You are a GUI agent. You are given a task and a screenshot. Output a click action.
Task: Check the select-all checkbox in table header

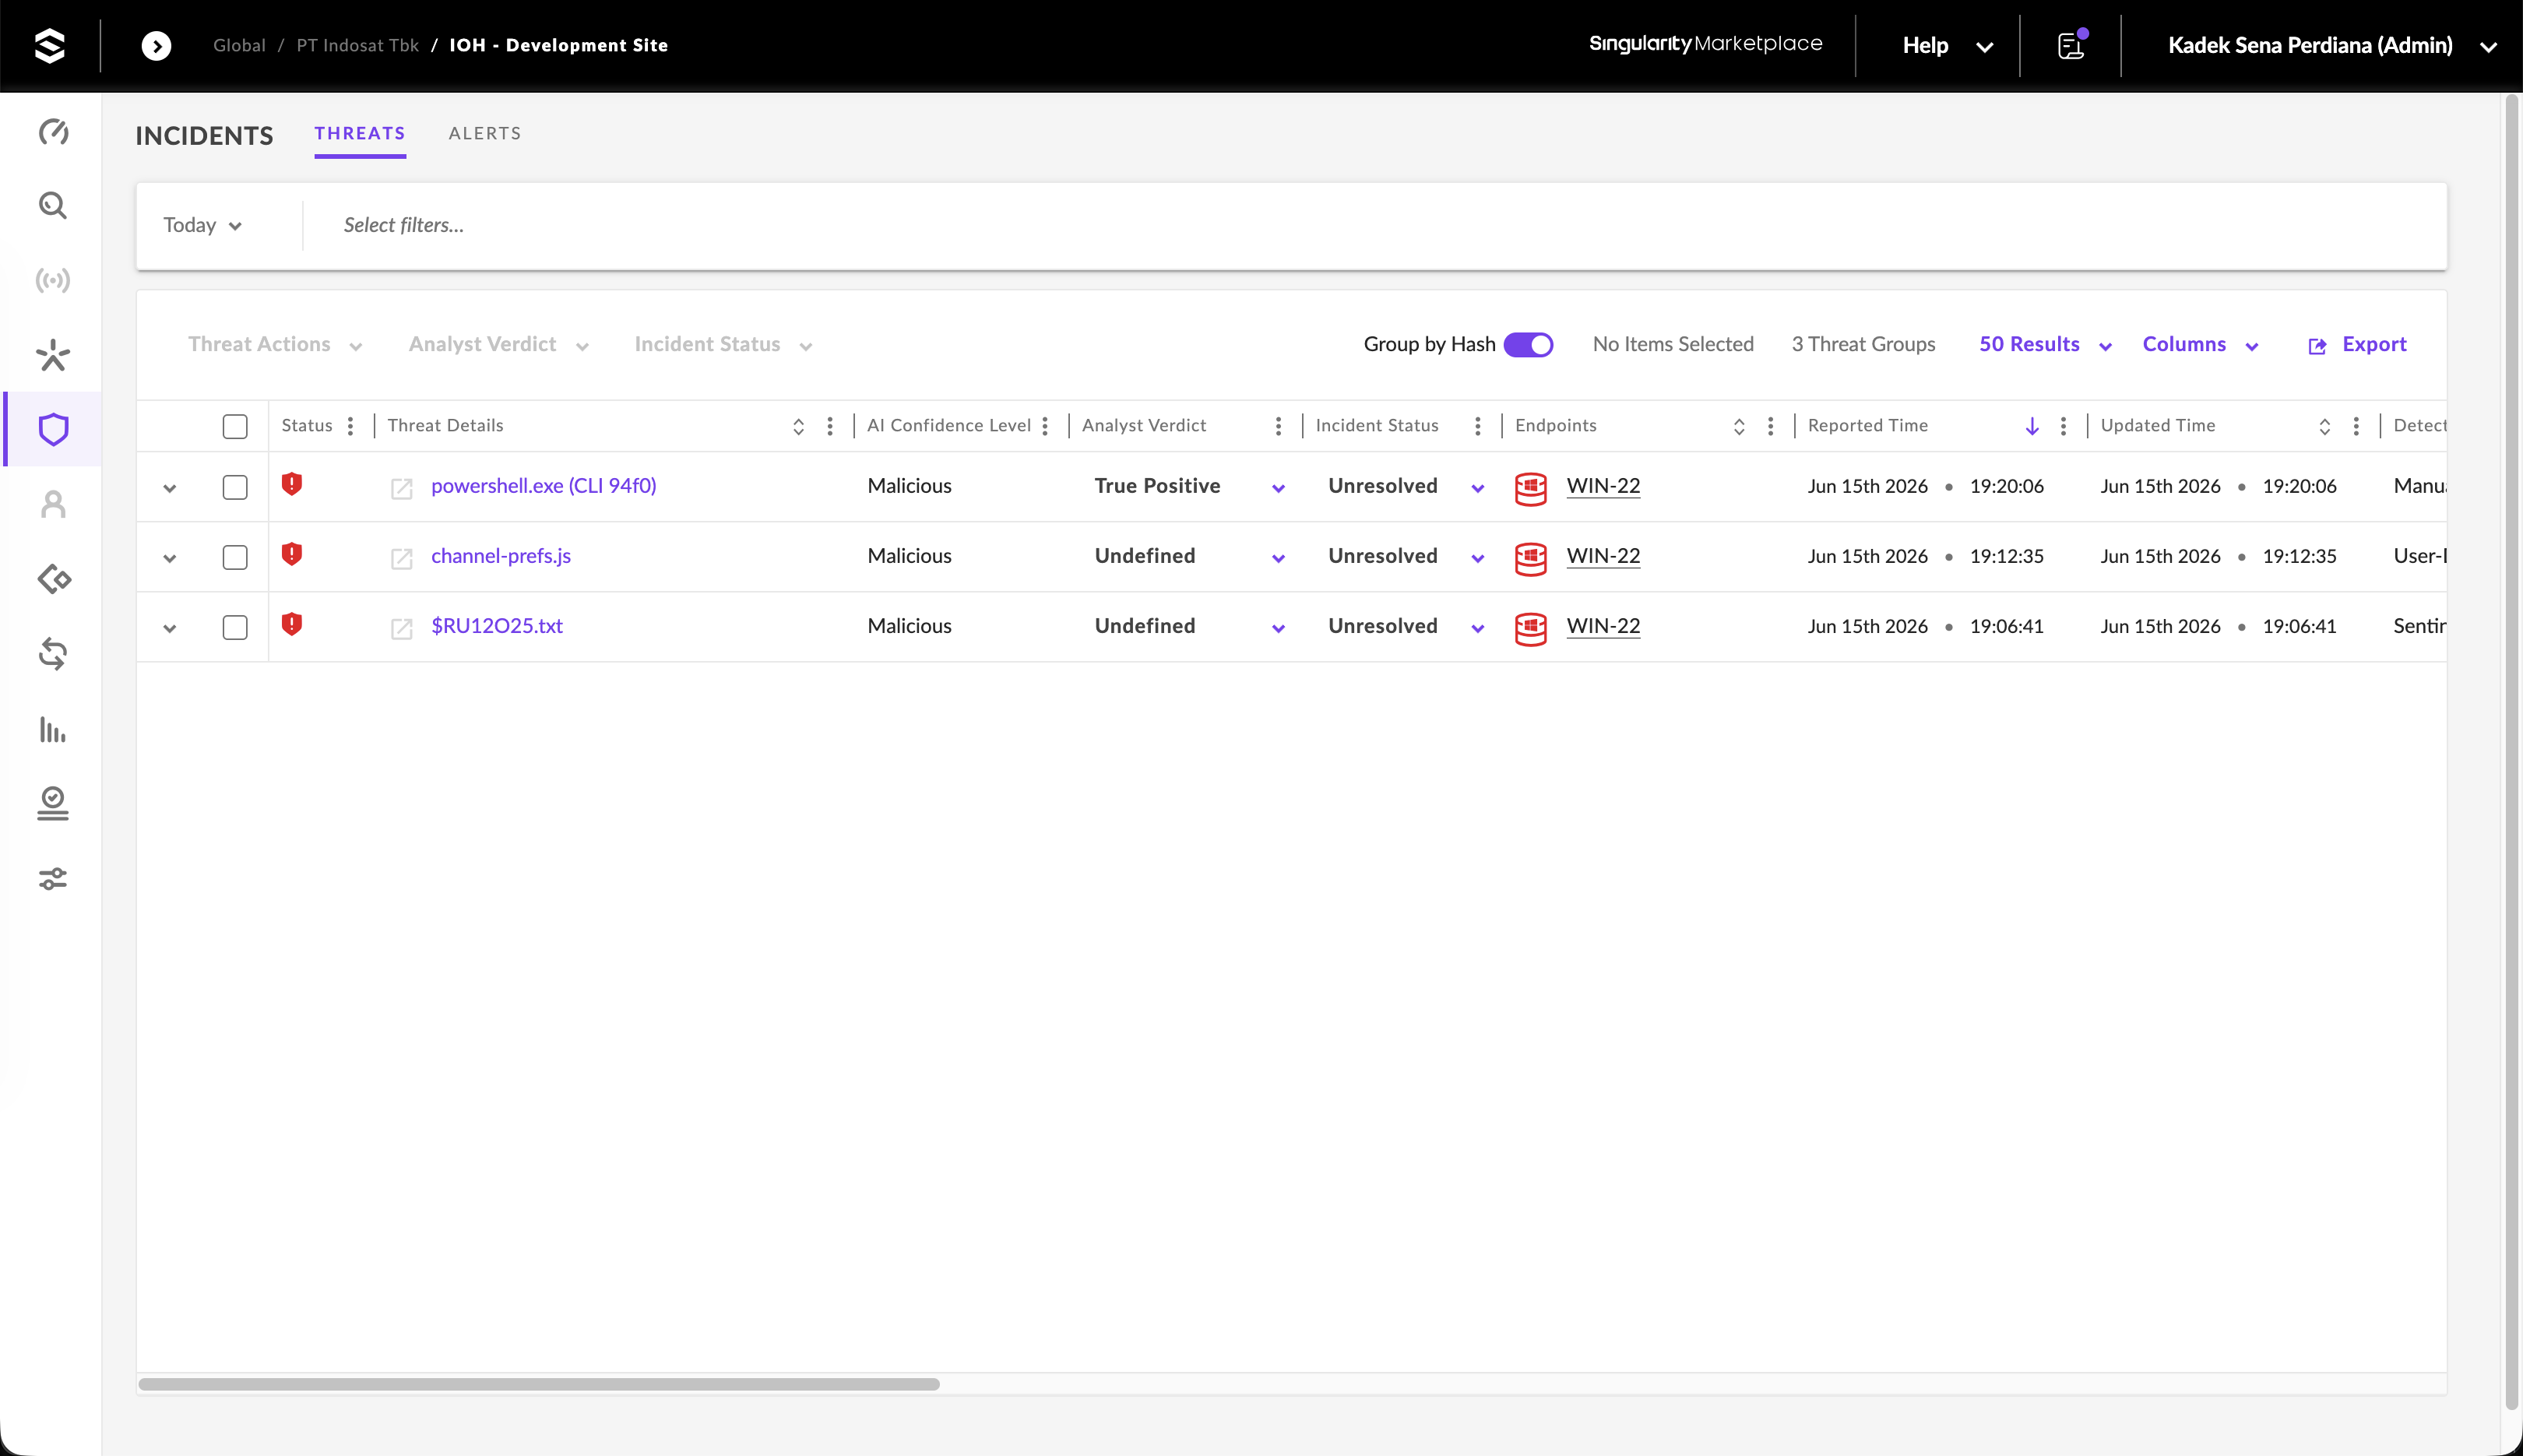click(x=235, y=426)
